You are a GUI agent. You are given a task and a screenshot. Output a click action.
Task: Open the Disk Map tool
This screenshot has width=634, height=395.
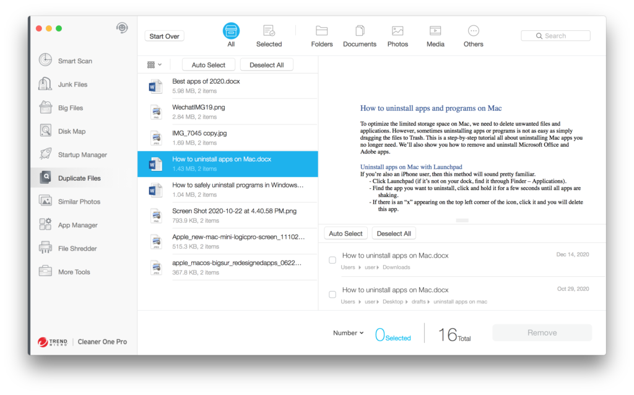coord(71,131)
